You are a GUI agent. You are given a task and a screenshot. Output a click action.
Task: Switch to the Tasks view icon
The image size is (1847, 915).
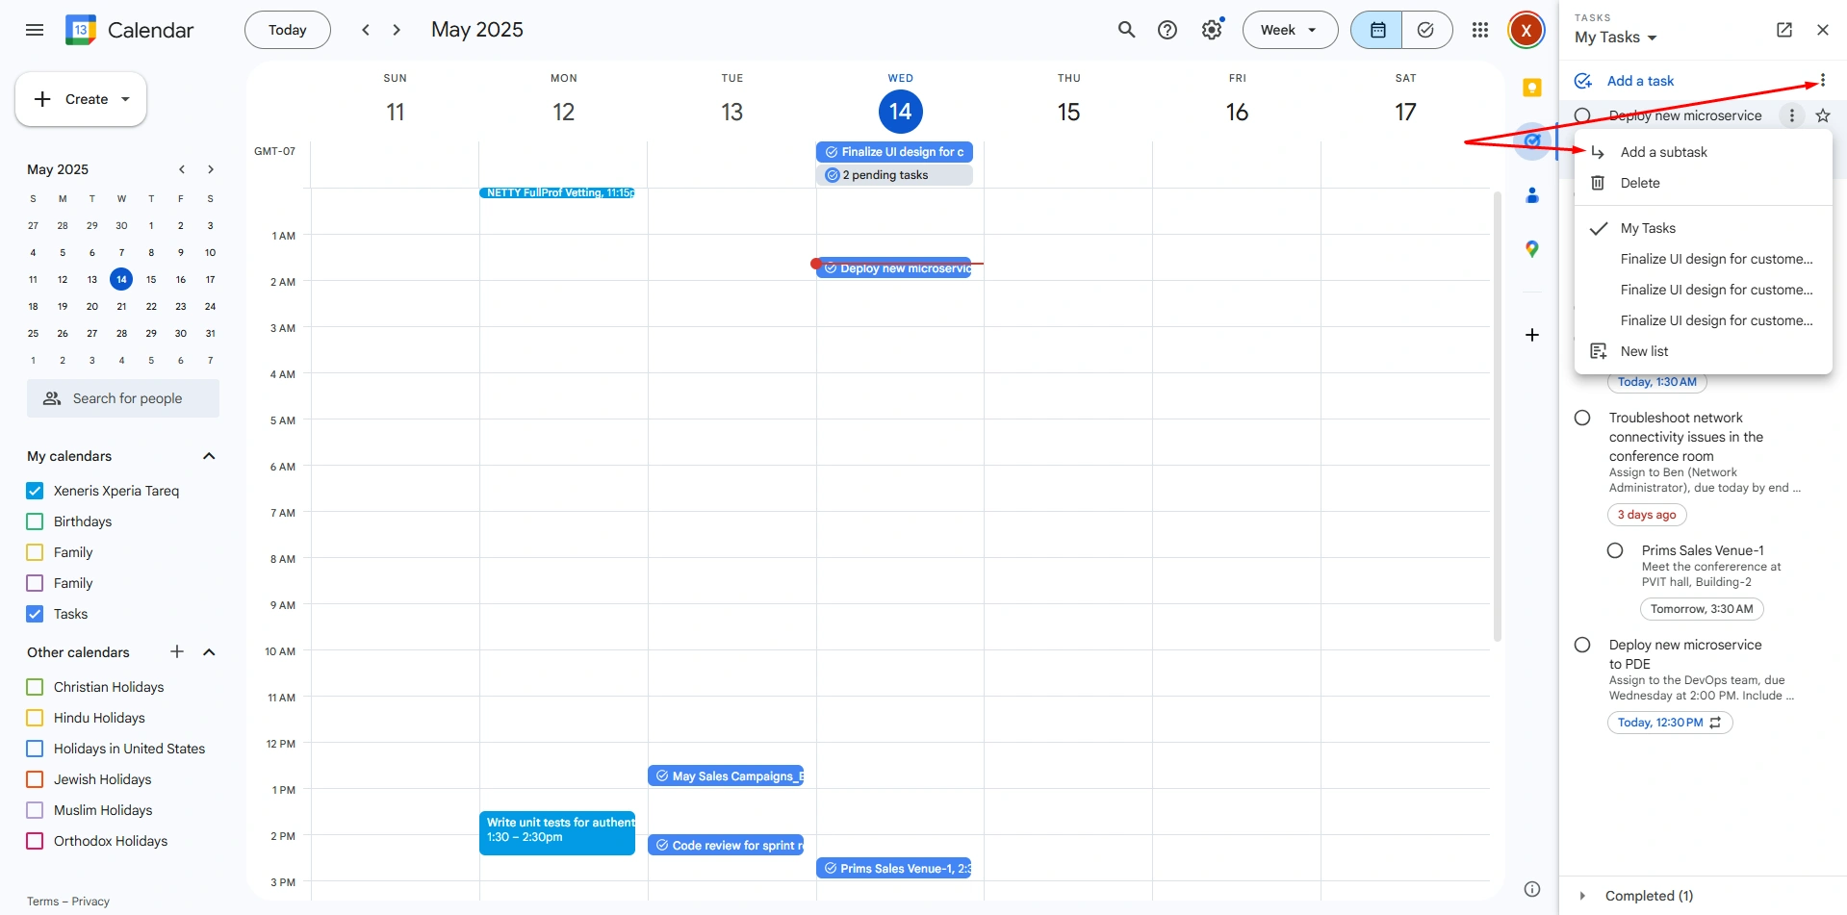1426,30
